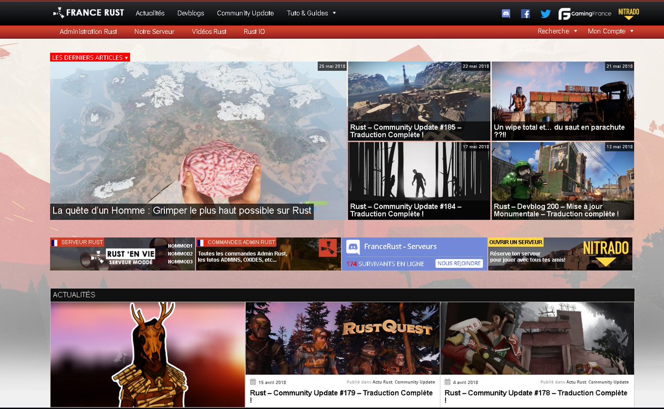
Task: Open the Devblogs menu item
Action: pyautogui.click(x=191, y=13)
